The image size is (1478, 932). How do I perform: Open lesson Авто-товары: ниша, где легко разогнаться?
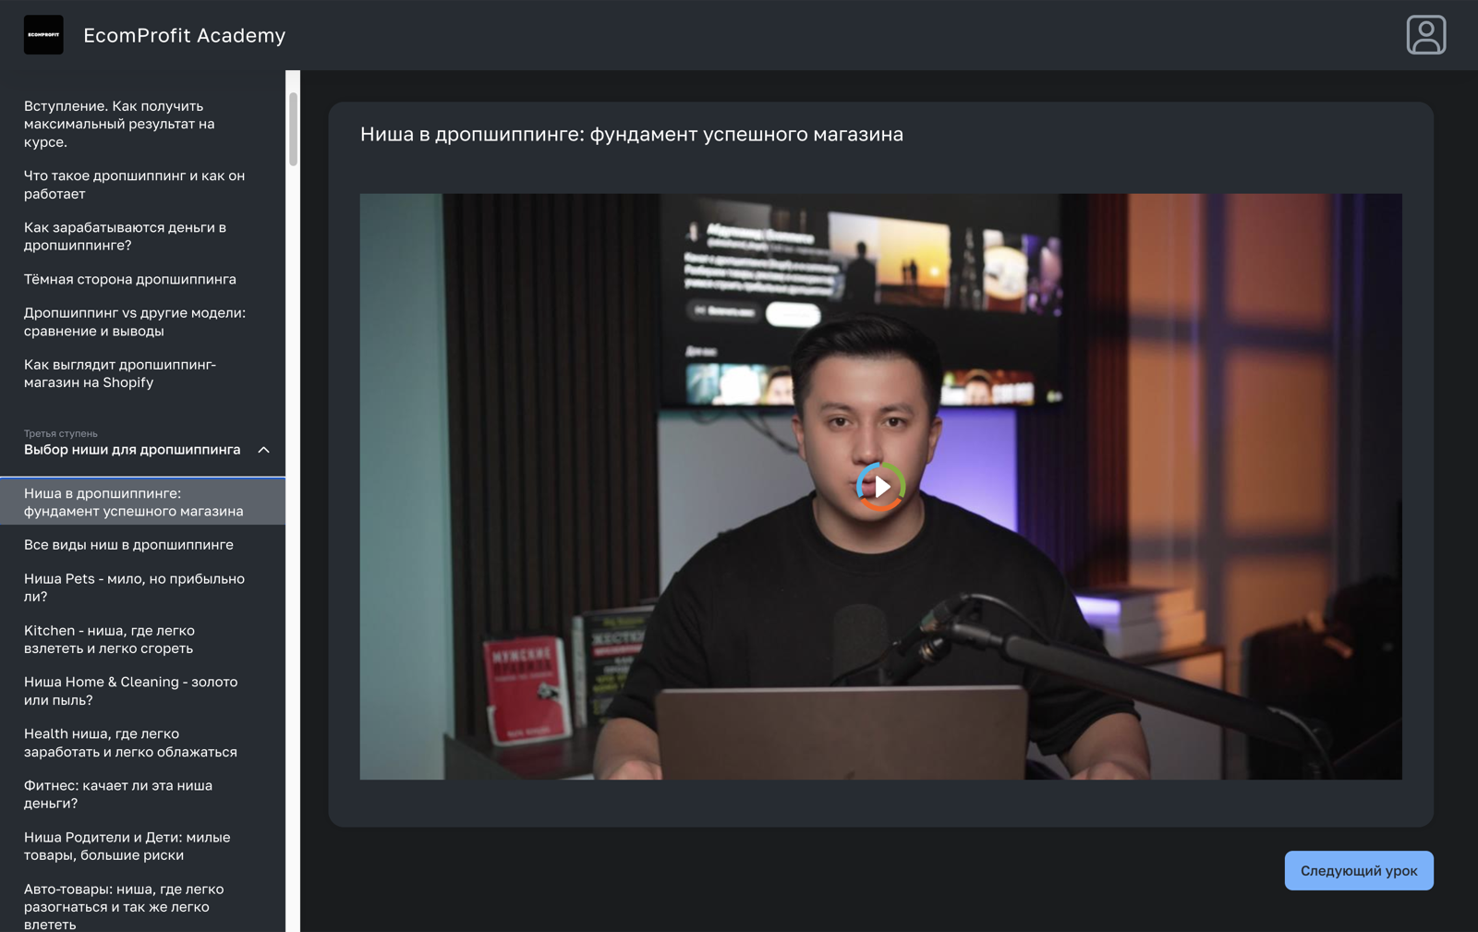[x=142, y=906]
